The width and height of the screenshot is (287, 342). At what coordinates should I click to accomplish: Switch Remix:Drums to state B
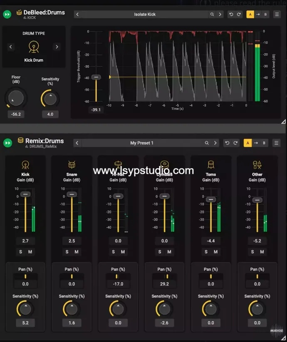(x=264, y=143)
